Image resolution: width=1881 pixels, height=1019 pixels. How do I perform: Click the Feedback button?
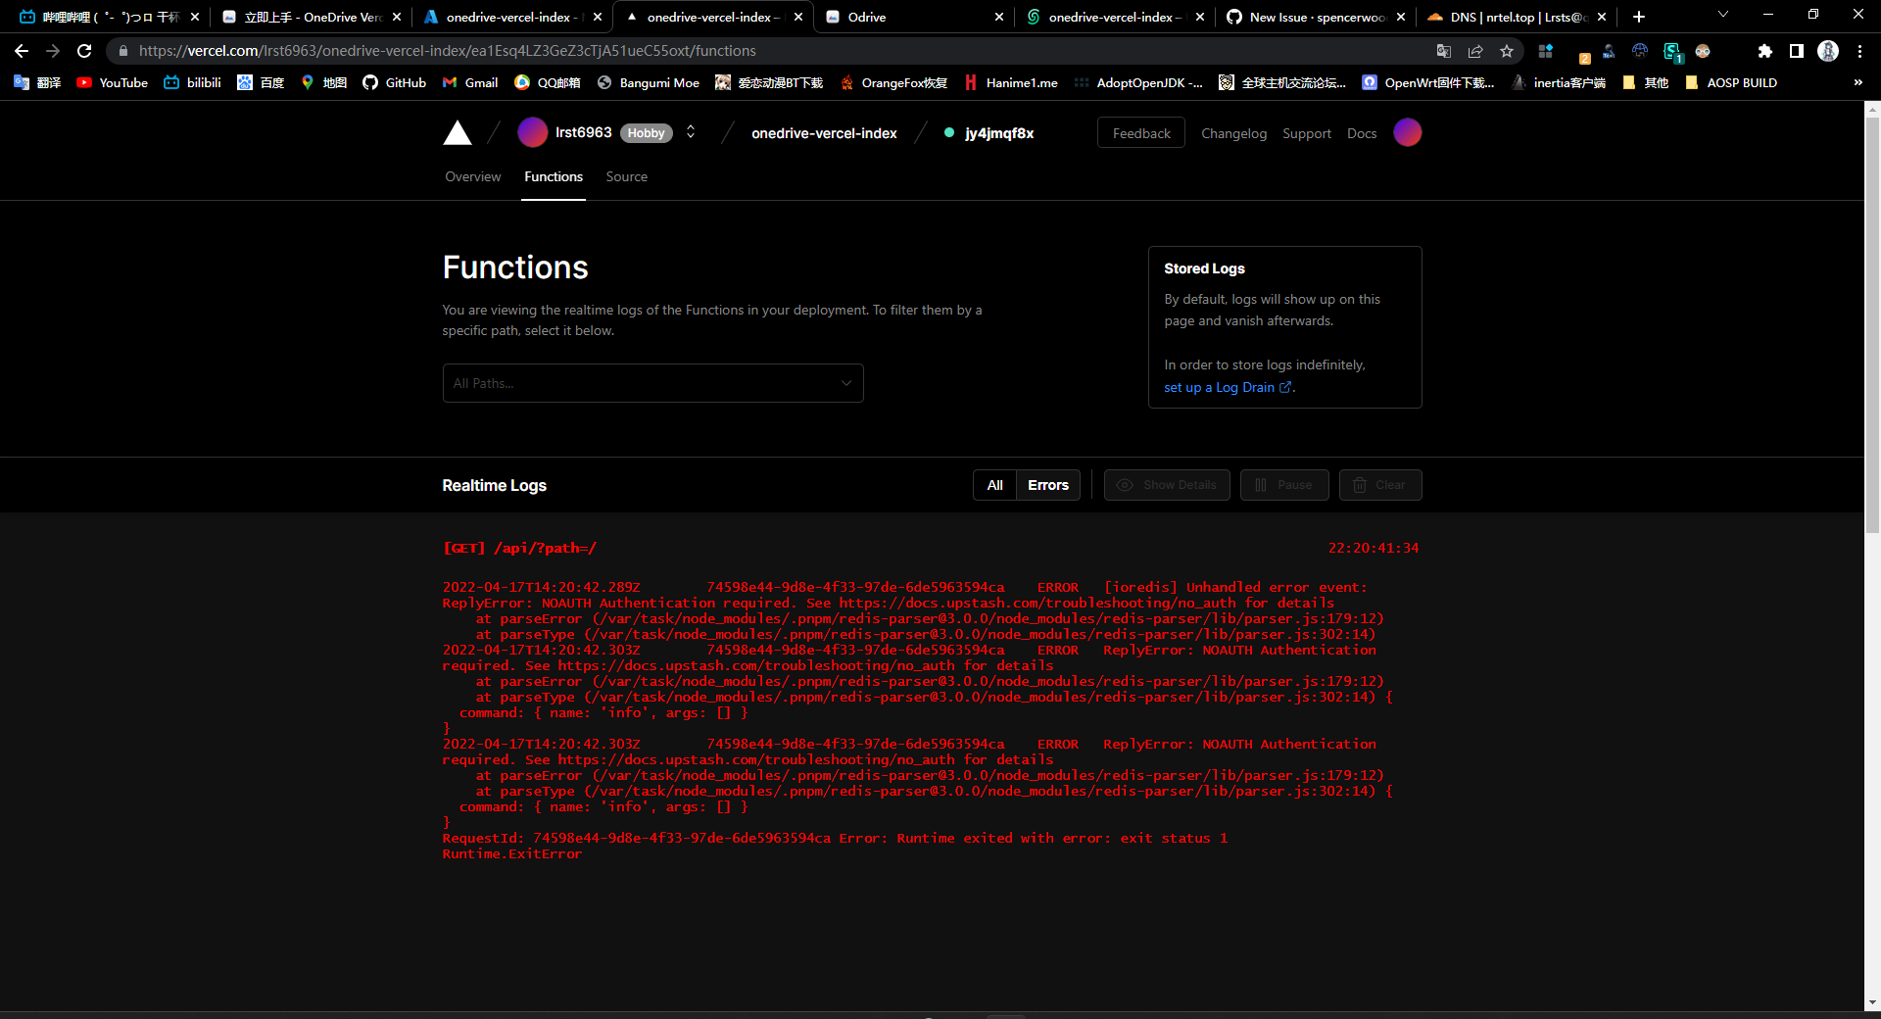1141,133
